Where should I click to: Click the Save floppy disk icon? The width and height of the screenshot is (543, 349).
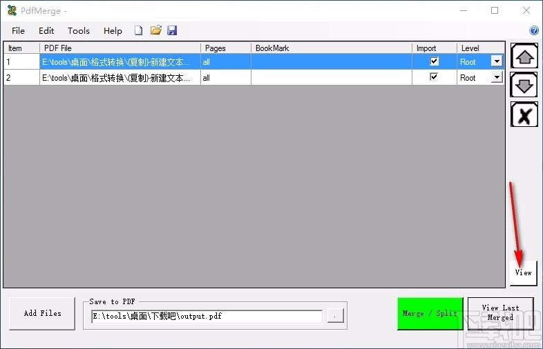click(172, 30)
